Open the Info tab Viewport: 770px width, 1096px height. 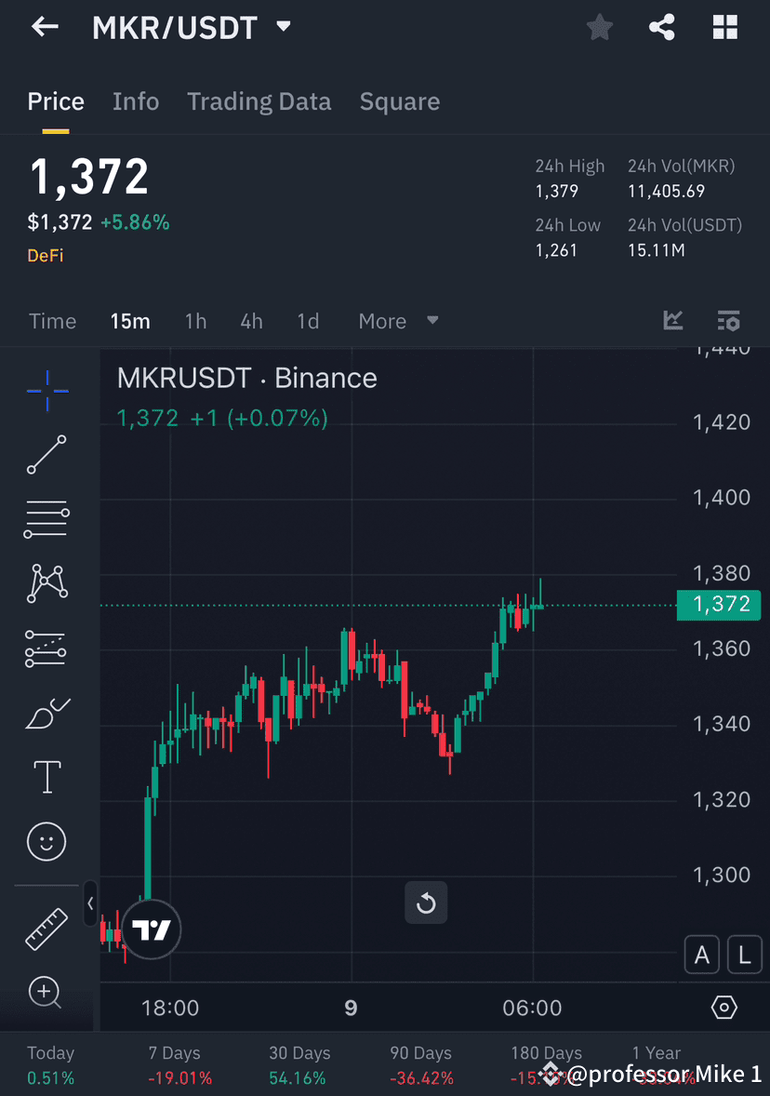136,100
